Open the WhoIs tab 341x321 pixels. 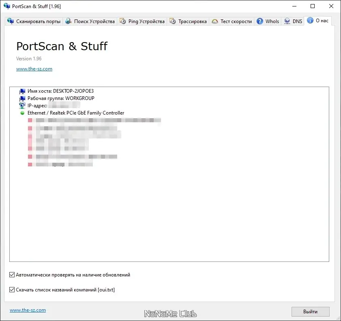(268, 21)
